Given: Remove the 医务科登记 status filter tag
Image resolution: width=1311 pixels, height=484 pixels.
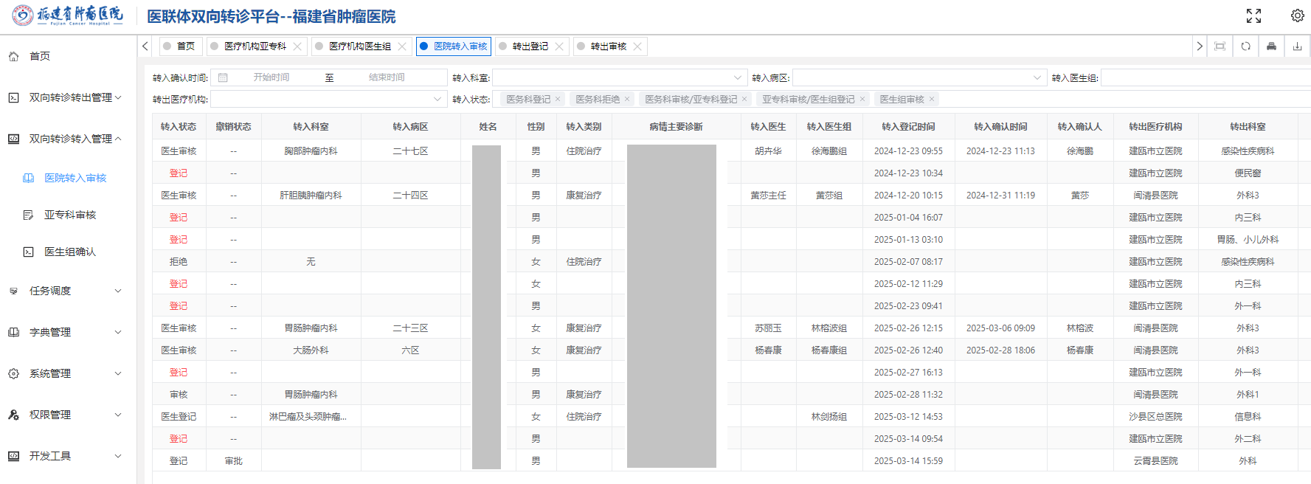Looking at the screenshot, I should point(558,99).
